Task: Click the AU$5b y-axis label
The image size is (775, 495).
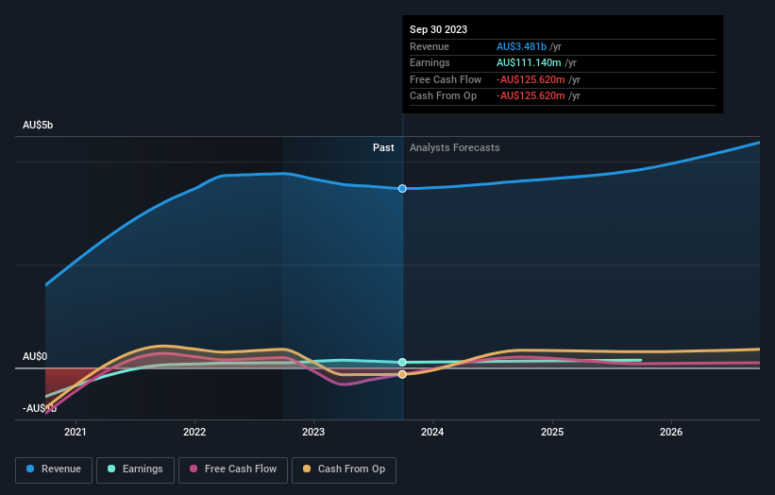Action: [x=38, y=125]
